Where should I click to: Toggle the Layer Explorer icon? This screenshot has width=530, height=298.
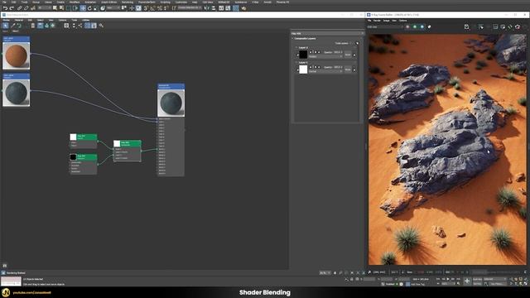tap(229, 7)
